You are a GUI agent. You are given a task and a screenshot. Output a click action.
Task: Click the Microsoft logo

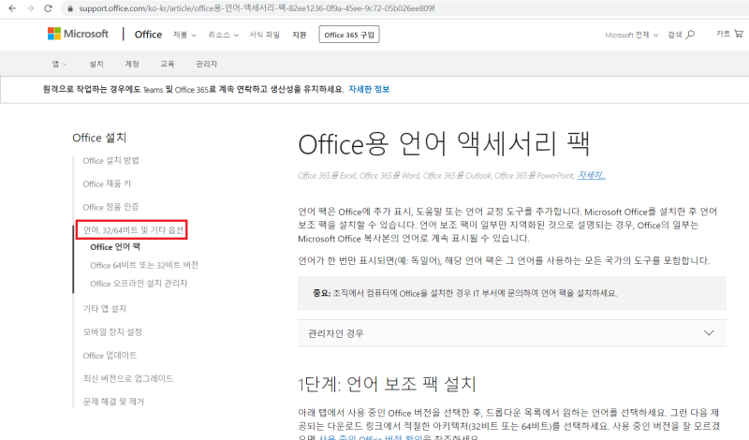coord(78,34)
